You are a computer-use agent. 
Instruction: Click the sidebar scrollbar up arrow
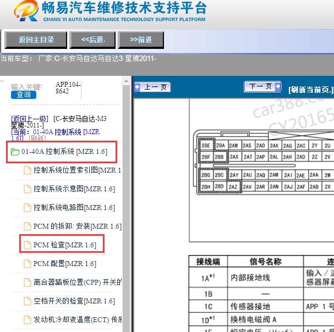126,81
